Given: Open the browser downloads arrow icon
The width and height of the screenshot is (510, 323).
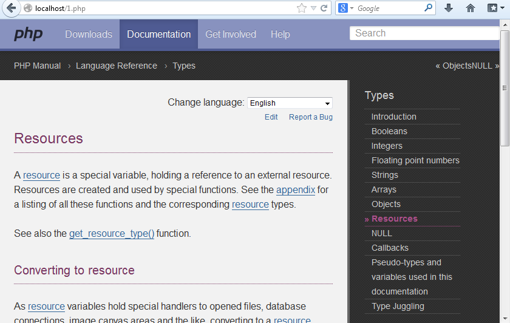Looking at the screenshot, I should tap(449, 8).
